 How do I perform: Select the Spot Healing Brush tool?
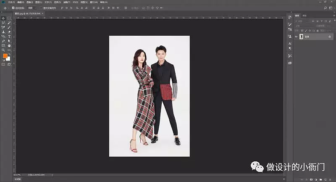point(3,27)
